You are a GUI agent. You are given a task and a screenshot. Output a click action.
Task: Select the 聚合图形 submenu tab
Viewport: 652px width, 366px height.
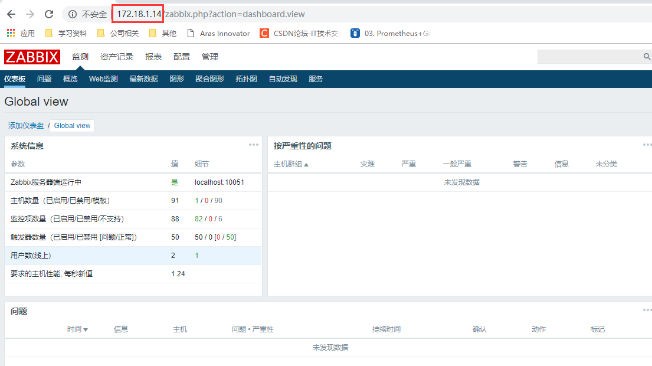[x=210, y=79]
